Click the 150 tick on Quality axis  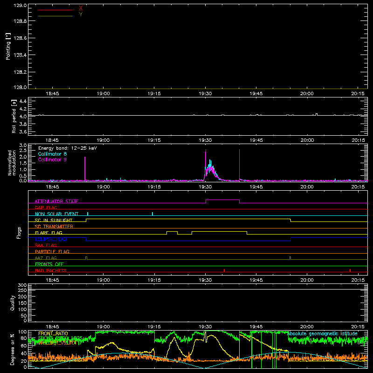point(22,303)
